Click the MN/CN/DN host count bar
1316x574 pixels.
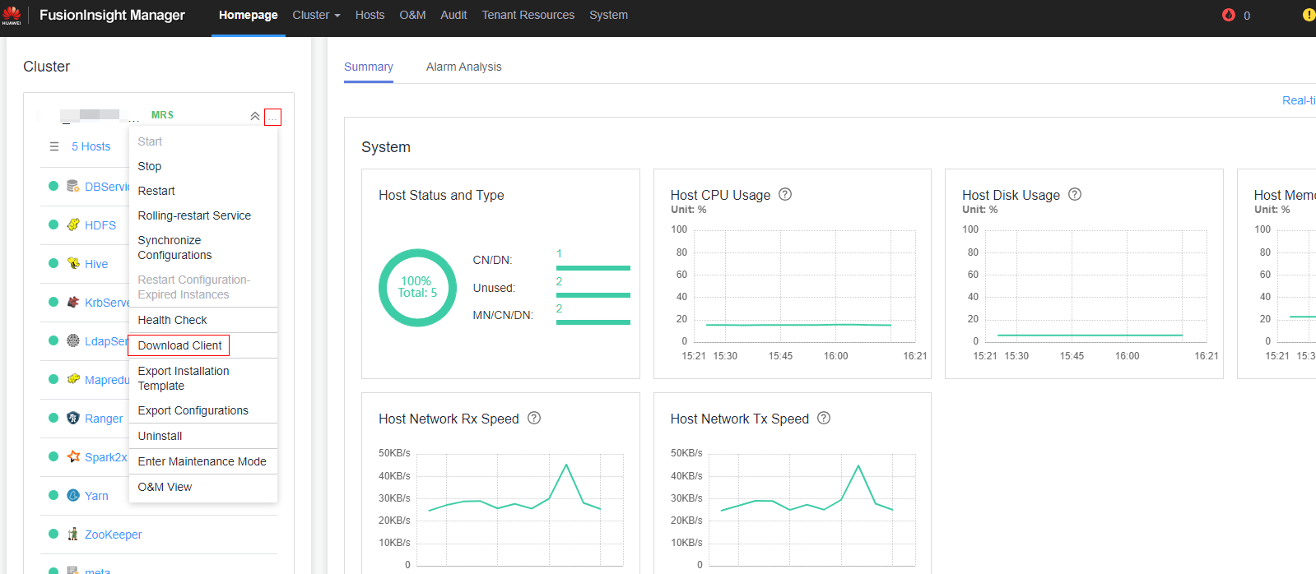tap(593, 322)
